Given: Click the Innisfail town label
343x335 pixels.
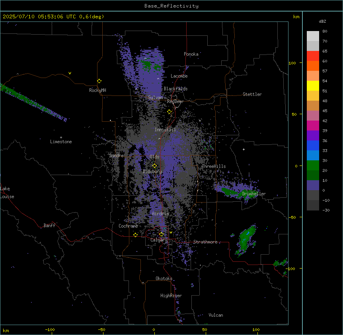Looking at the screenshot, I should coord(165,130).
